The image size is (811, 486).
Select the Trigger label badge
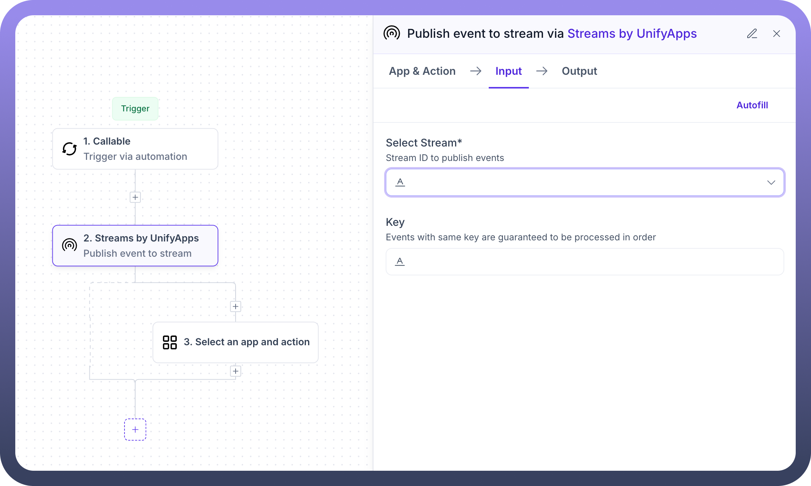135,109
